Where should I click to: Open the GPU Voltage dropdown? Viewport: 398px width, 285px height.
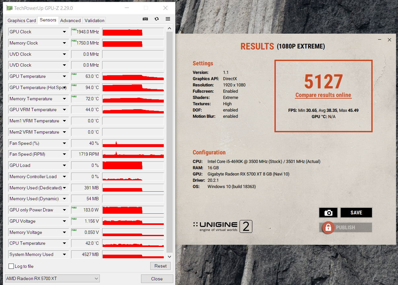64,221
